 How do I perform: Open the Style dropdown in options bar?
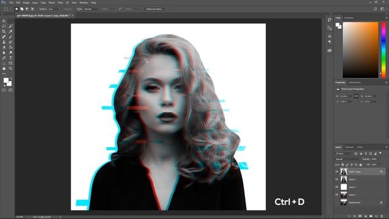(91, 9)
